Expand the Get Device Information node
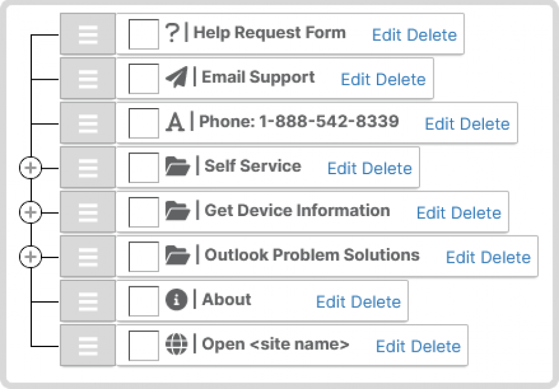The width and height of the screenshot is (559, 389). [30, 212]
